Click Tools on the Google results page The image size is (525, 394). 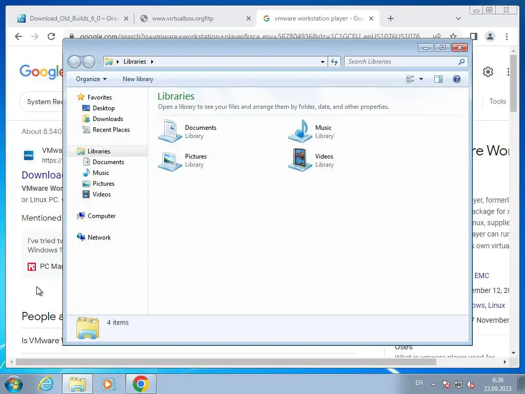click(497, 101)
